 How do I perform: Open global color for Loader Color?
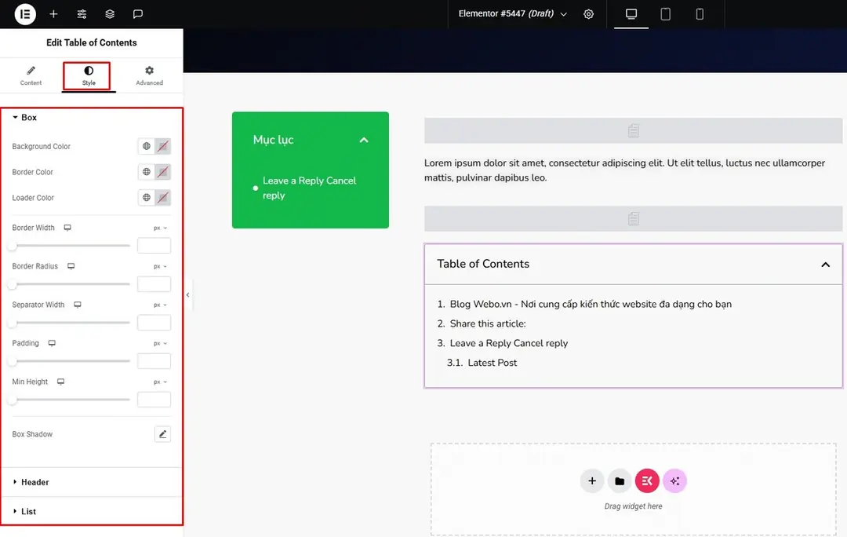(x=147, y=197)
